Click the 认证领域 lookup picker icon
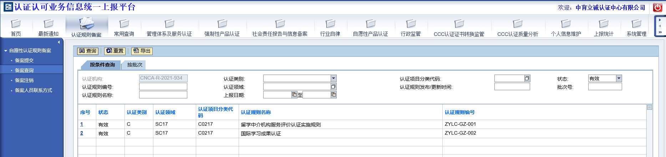666x157 pixels. pyautogui.click(x=333, y=87)
